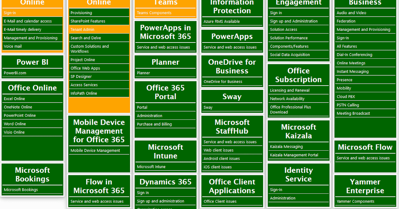Open the Microsoft Intune status row

(x=166, y=167)
